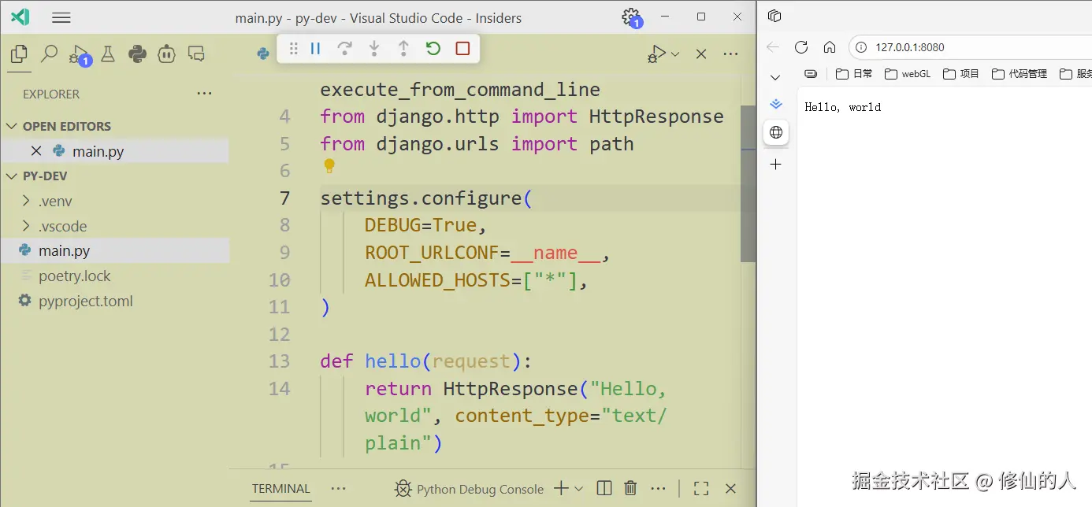Restart the debug session
Image resolution: width=1092 pixels, height=507 pixels.
coord(433,49)
